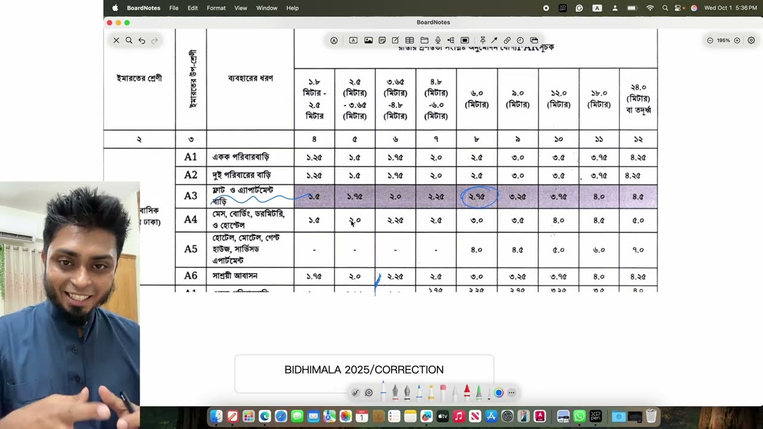Click row label A6 in the table
The width and height of the screenshot is (763, 429).
[191, 276]
